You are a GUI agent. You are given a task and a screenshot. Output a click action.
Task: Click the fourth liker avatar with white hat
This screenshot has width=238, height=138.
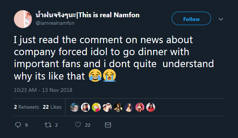107,107
